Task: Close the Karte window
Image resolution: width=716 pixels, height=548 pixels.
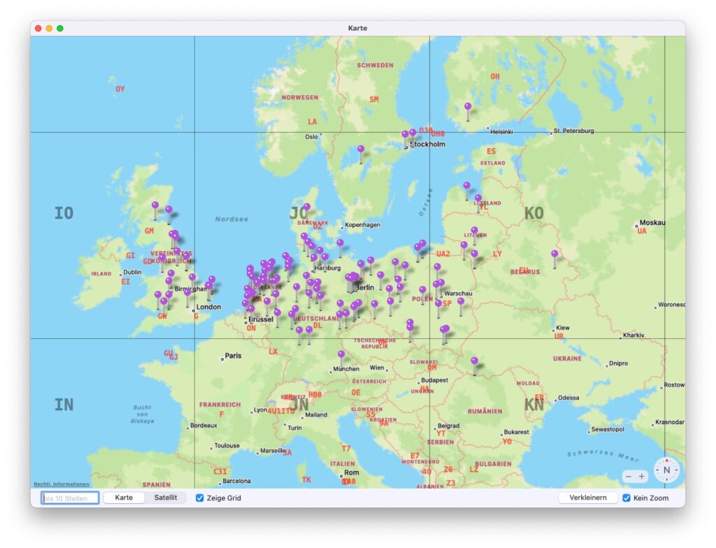Action: (38, 29)
